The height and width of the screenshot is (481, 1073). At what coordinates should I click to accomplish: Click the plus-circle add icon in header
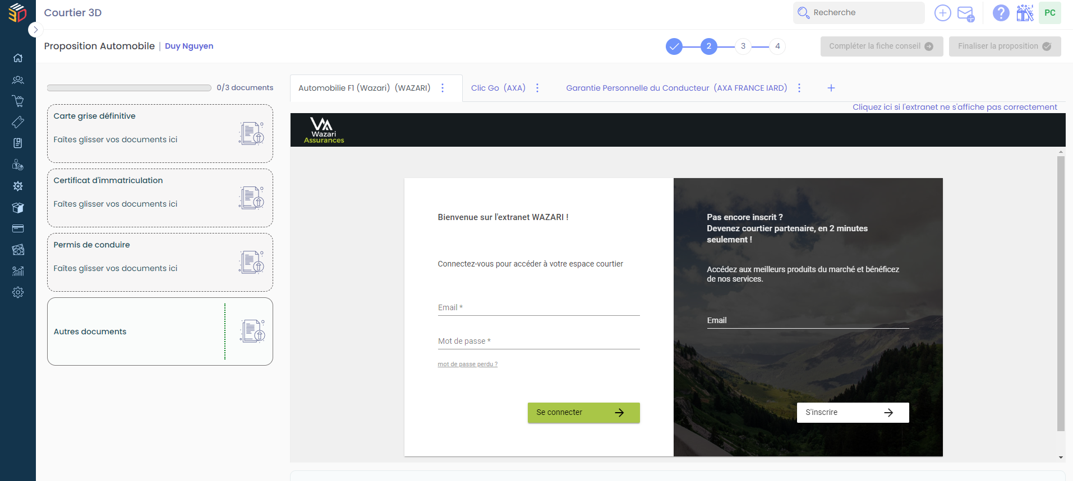click(942, 13)
